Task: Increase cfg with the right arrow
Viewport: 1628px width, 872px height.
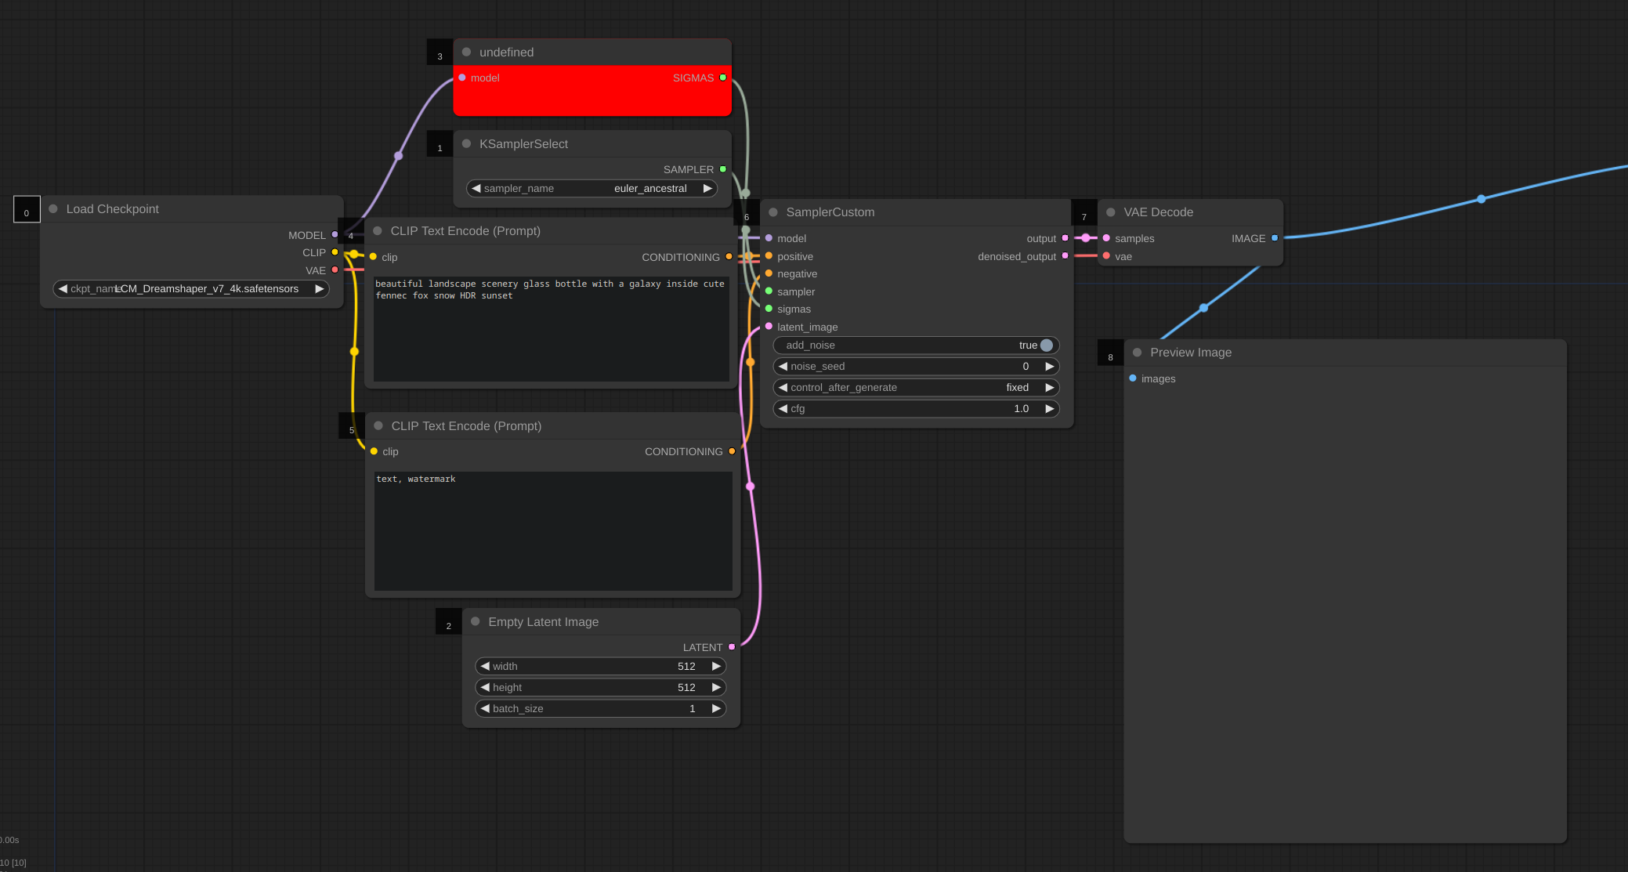Action: tap(1049, 409)
